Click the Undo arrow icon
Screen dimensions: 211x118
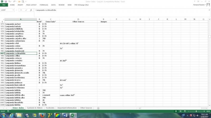click(9, 2)
